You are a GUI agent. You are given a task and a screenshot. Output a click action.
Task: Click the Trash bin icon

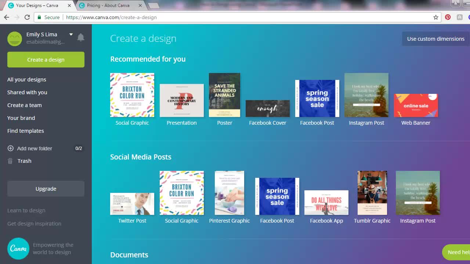pyautogui.click(x=10, y=161)
